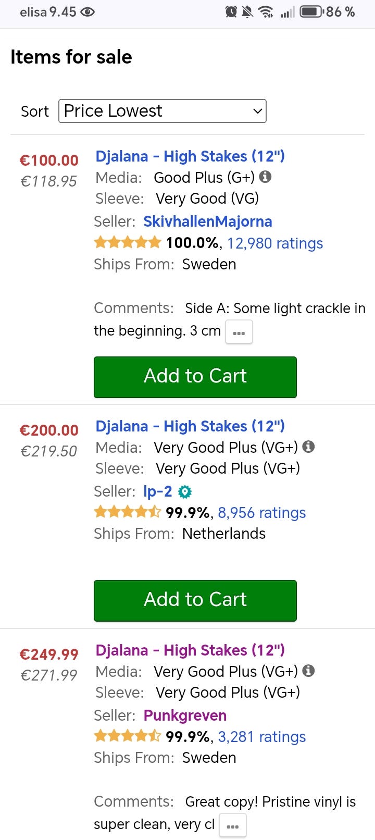Add the €100.00 record to cart
Image resolution: width=375 pixels, height=840 pixels.
[x=195, y=377]
